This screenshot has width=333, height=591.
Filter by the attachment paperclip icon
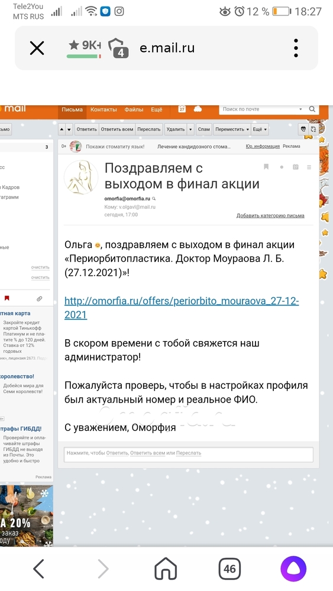39,299
